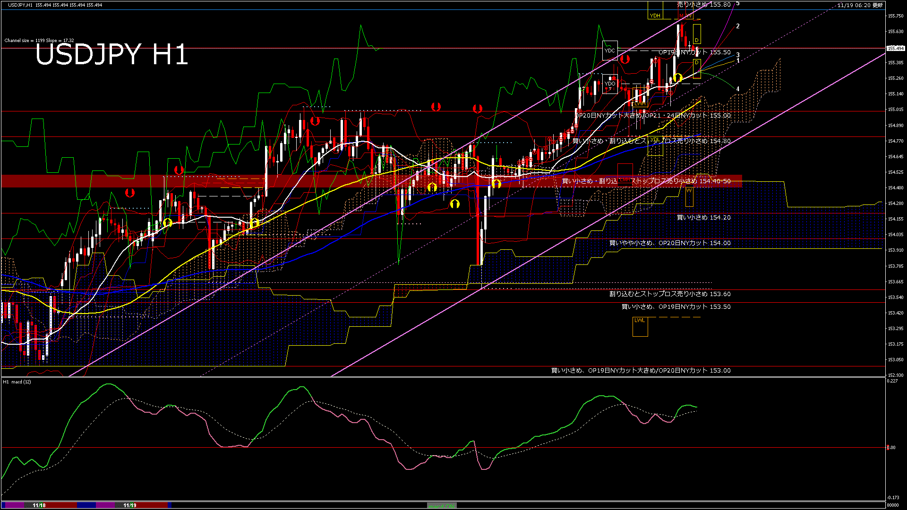Click the 11/19 06:20 update timestamp
907x510 pixels.
coord(860,5)
